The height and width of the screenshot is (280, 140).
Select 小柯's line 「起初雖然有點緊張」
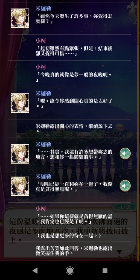[74, 51]
